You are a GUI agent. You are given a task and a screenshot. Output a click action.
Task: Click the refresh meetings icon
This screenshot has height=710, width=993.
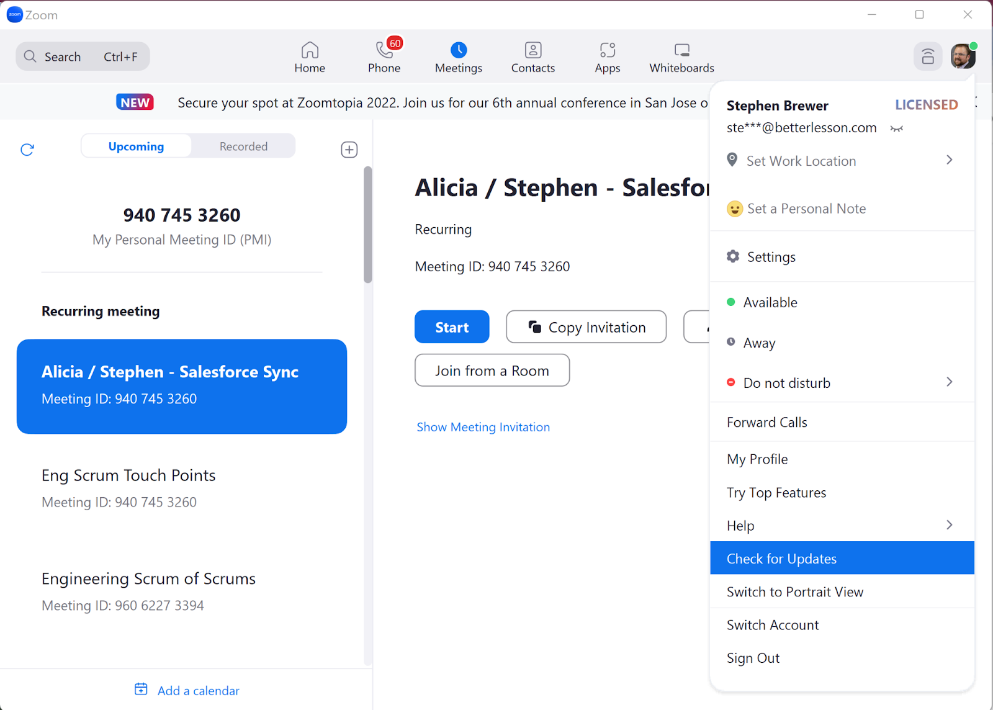point(27,150)
